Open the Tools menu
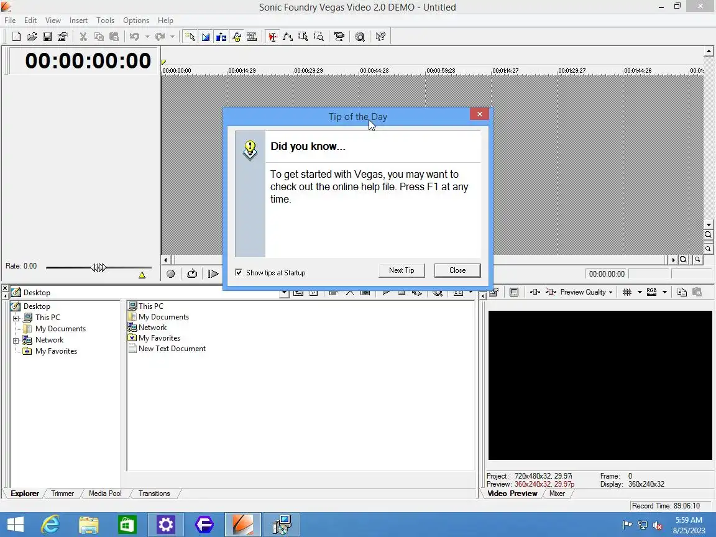This screenshot has width=716, height=537. (105, 21)
